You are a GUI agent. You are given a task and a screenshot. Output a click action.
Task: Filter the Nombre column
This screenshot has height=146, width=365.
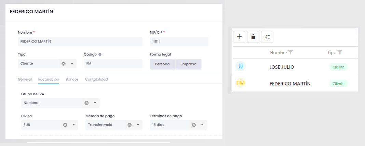tap(290, 52)
